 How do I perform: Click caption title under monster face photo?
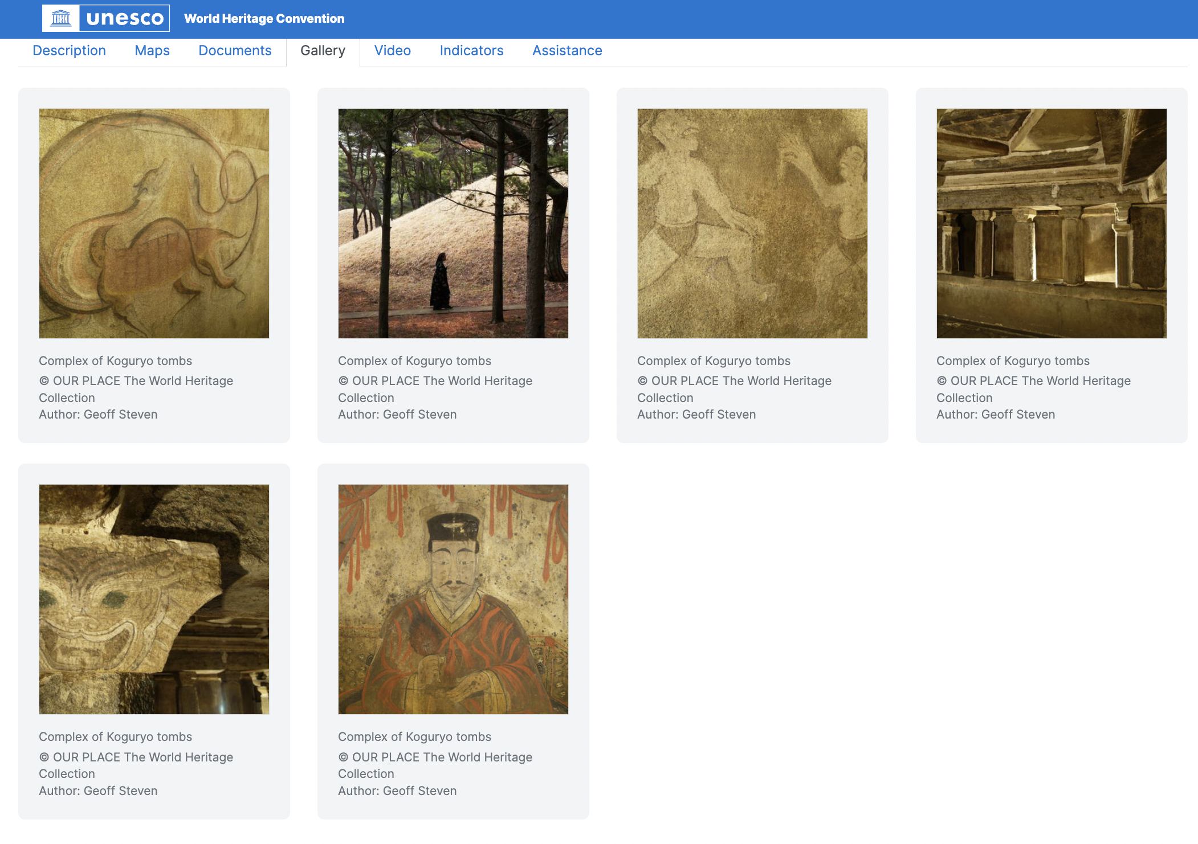point(115,737)
